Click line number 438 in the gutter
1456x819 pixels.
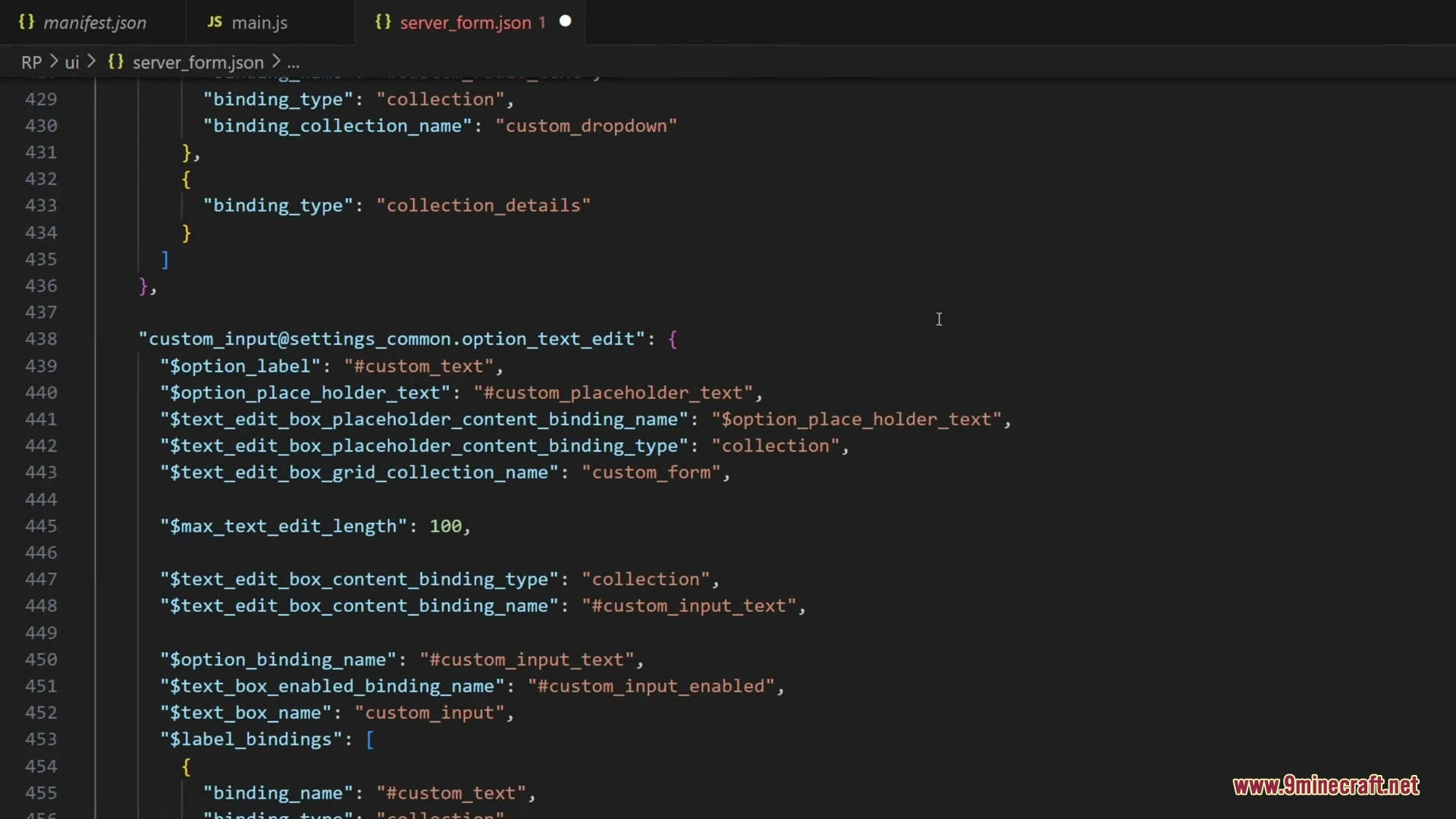[41, 339]
